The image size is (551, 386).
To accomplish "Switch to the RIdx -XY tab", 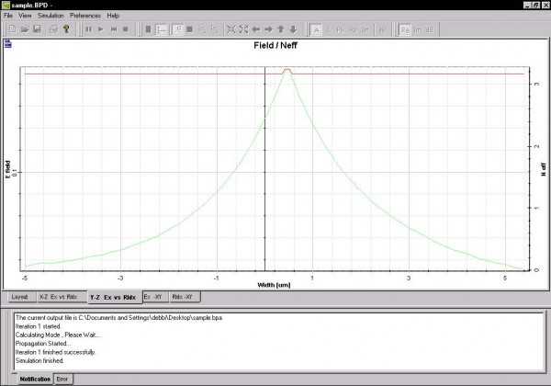I will click(183, 297).
